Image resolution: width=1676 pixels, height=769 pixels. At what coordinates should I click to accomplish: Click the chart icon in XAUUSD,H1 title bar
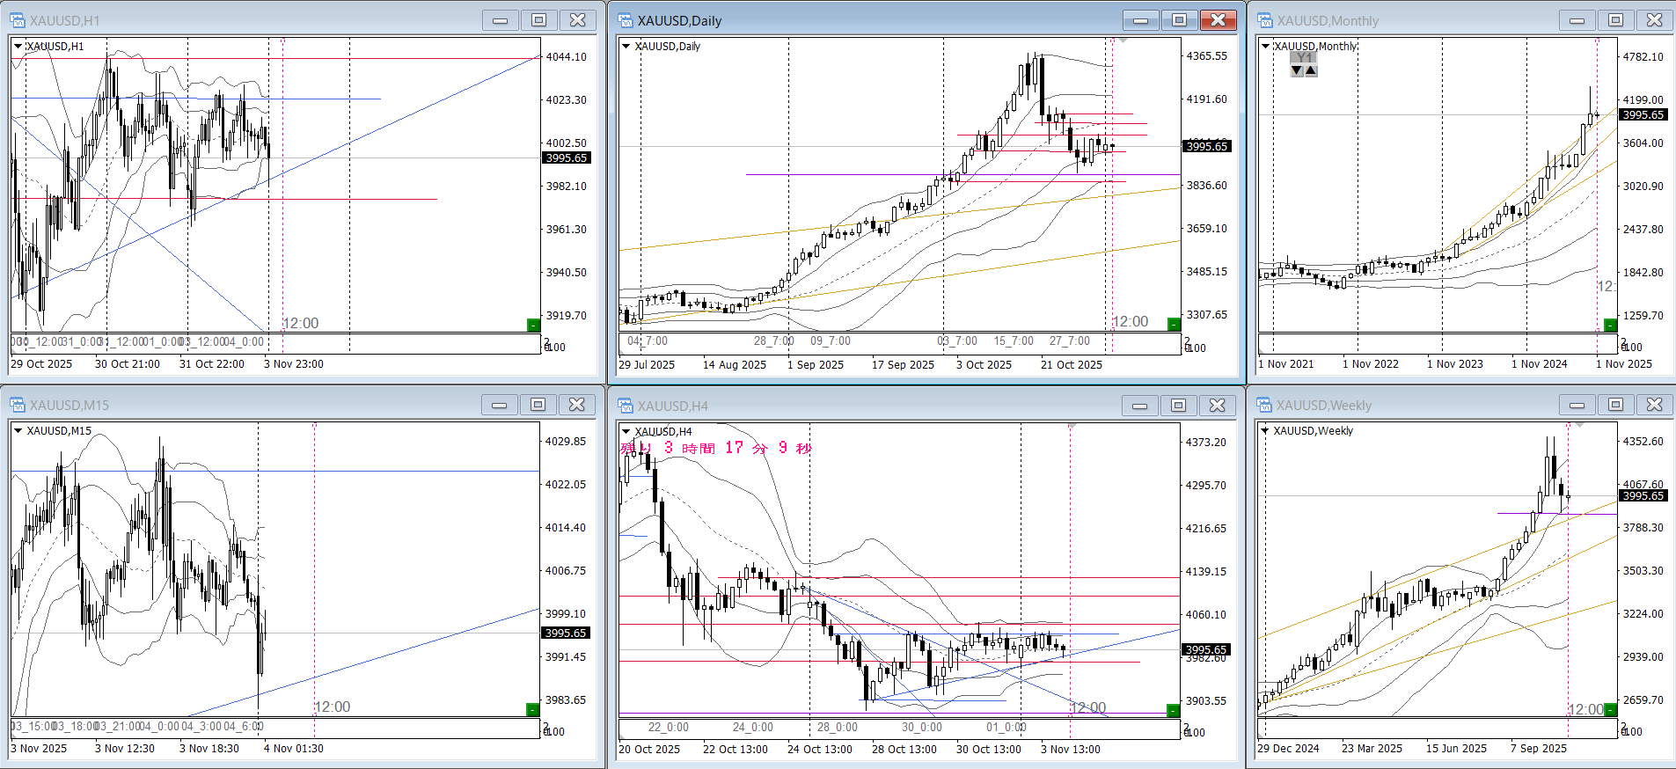17,20
